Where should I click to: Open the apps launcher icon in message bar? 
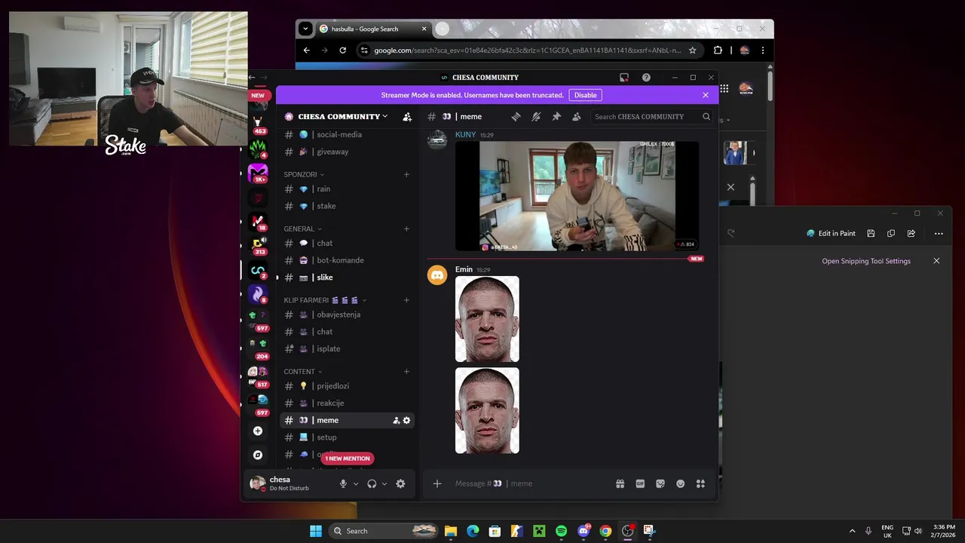(x=700, y=483)
